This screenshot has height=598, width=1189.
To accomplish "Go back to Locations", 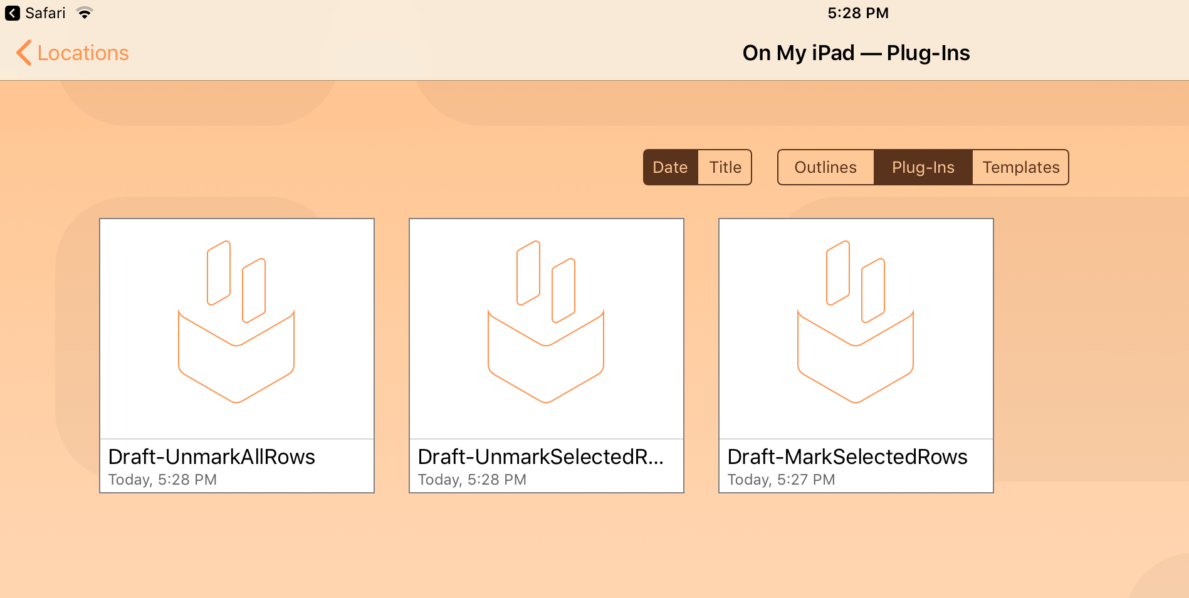I will 73,53.
